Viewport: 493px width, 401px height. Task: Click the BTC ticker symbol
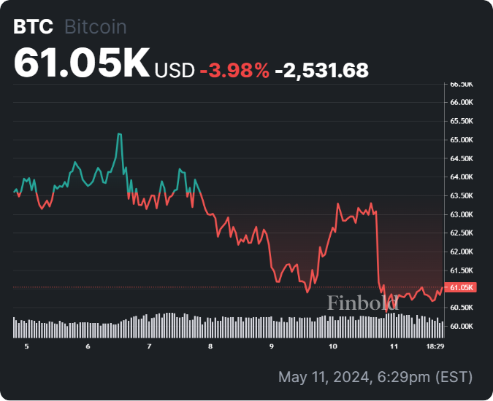[33, 27]
